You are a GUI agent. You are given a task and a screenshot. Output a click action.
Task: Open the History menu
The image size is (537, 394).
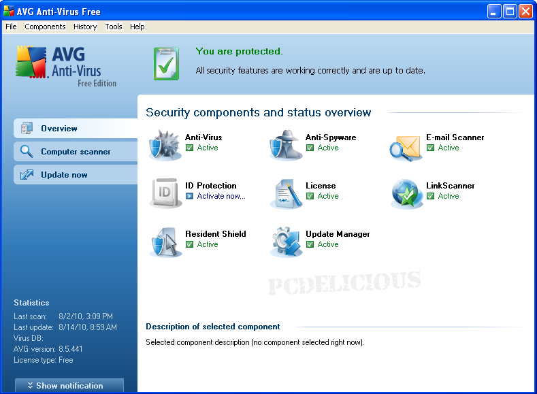[85, 27]
